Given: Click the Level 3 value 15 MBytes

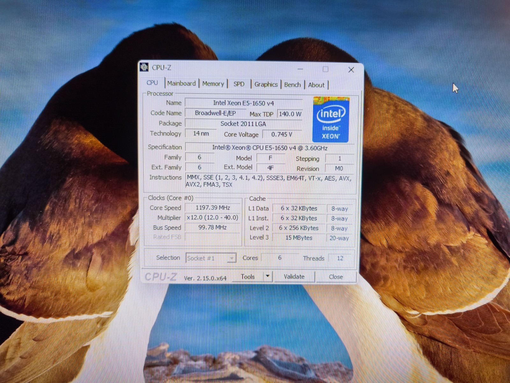Looking at the screenshot, I should [x=299, y=238].
